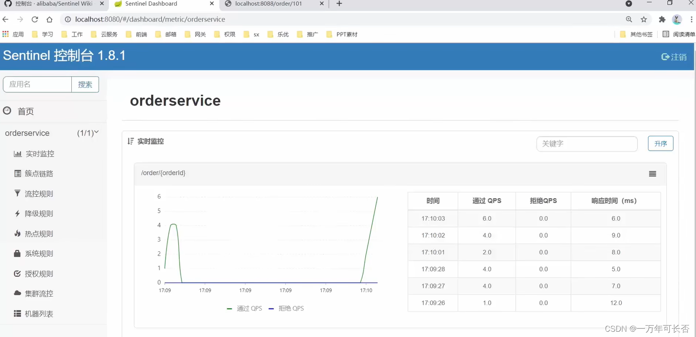Click the zoom magnifier icon in address bar

(629, 19)
